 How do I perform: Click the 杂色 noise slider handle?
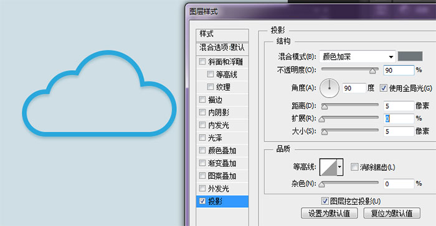point(322,184)
